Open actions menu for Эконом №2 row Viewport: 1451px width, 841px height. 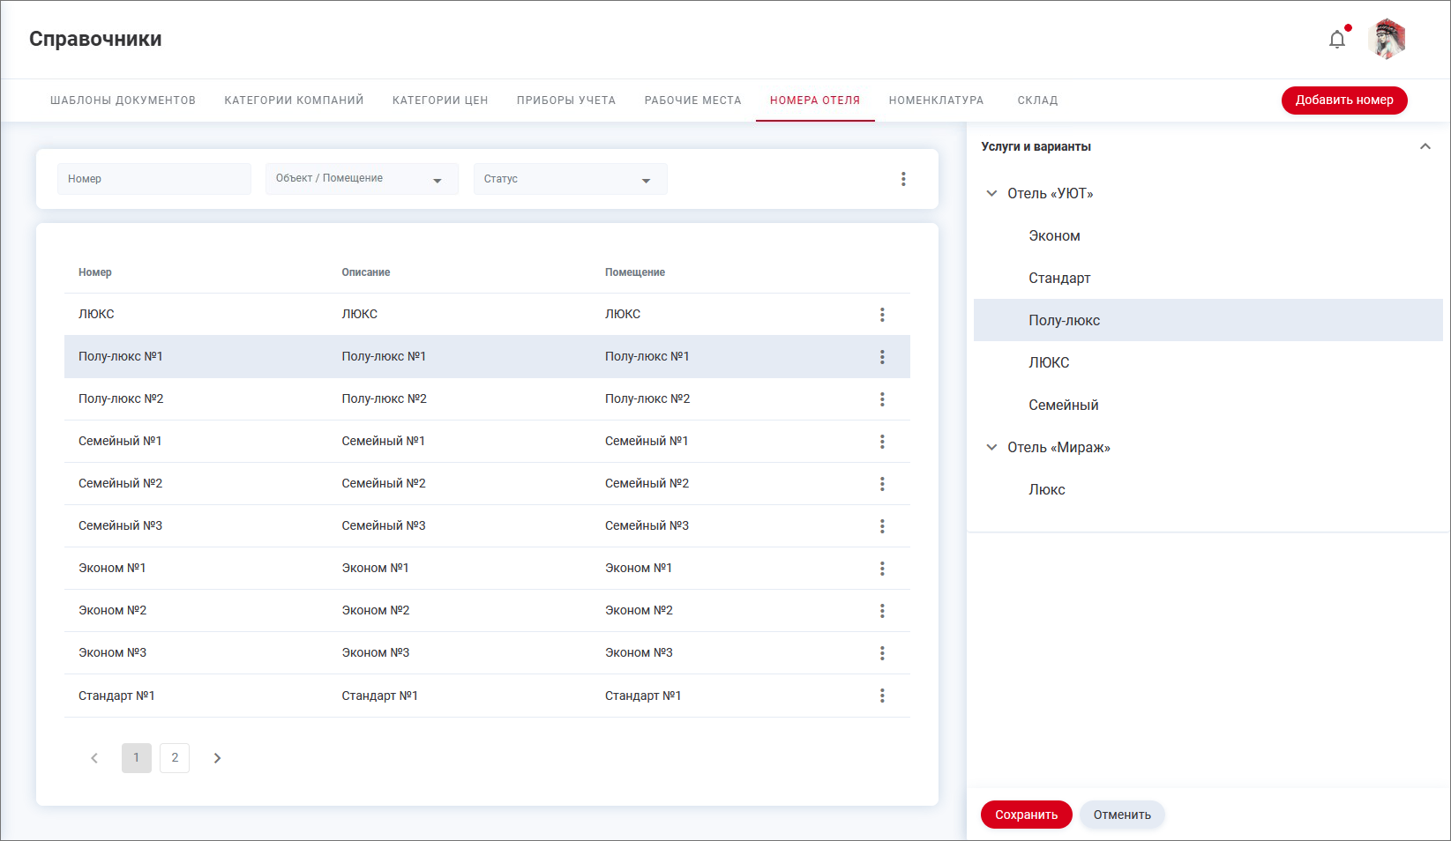click(882, 611)
